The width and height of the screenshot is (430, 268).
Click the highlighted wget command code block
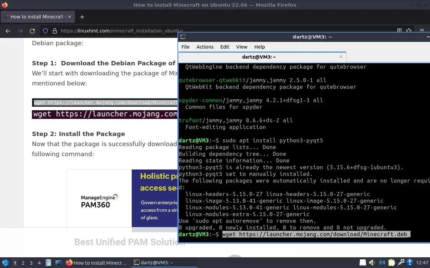tap(105, 103)
